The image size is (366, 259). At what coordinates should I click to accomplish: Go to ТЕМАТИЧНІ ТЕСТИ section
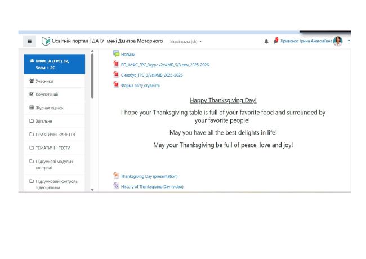pyautogui.click(x=55, y=148)
